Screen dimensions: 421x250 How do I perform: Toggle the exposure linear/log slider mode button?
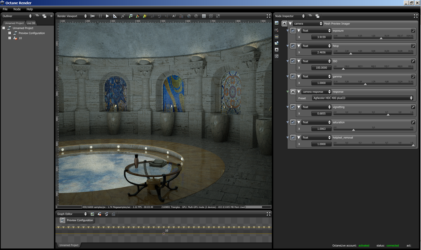point(413,30)
